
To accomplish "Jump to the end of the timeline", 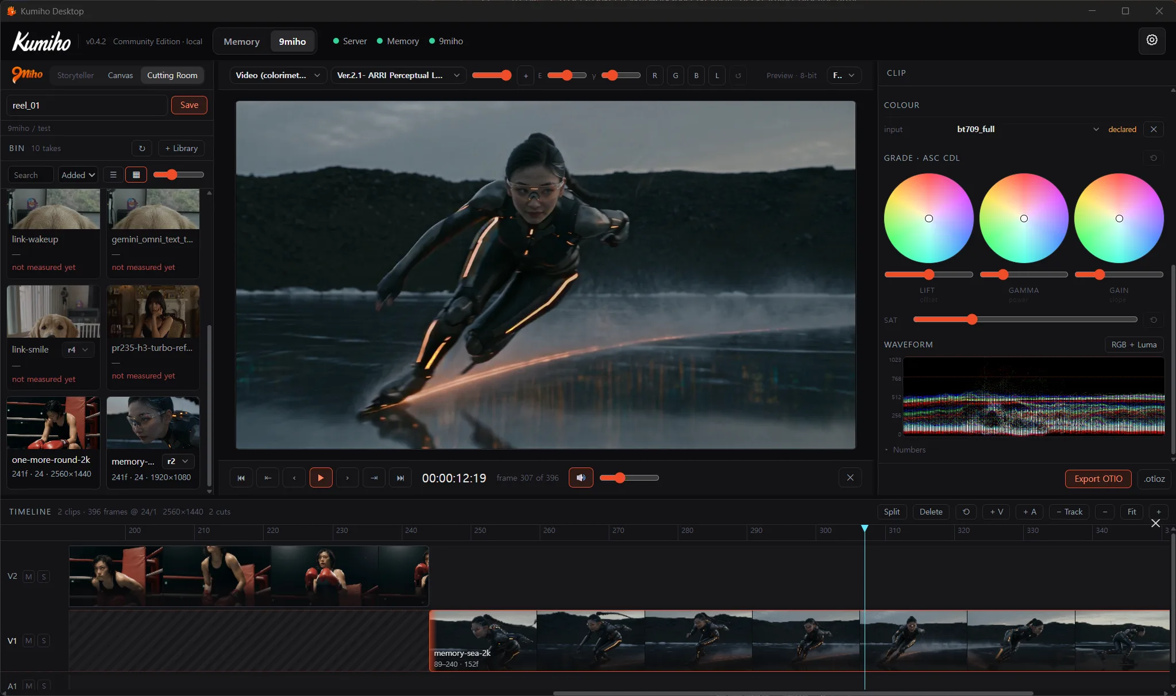I will (x=400, y=478).
